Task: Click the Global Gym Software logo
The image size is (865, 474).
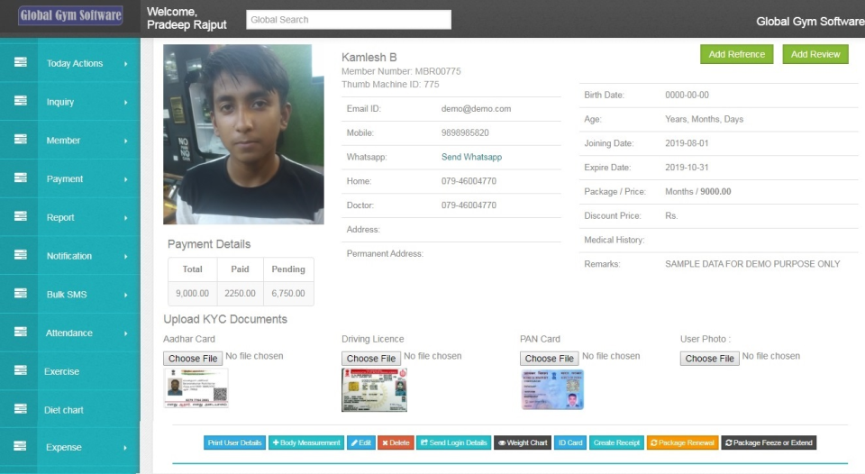Action: point(70,15)
